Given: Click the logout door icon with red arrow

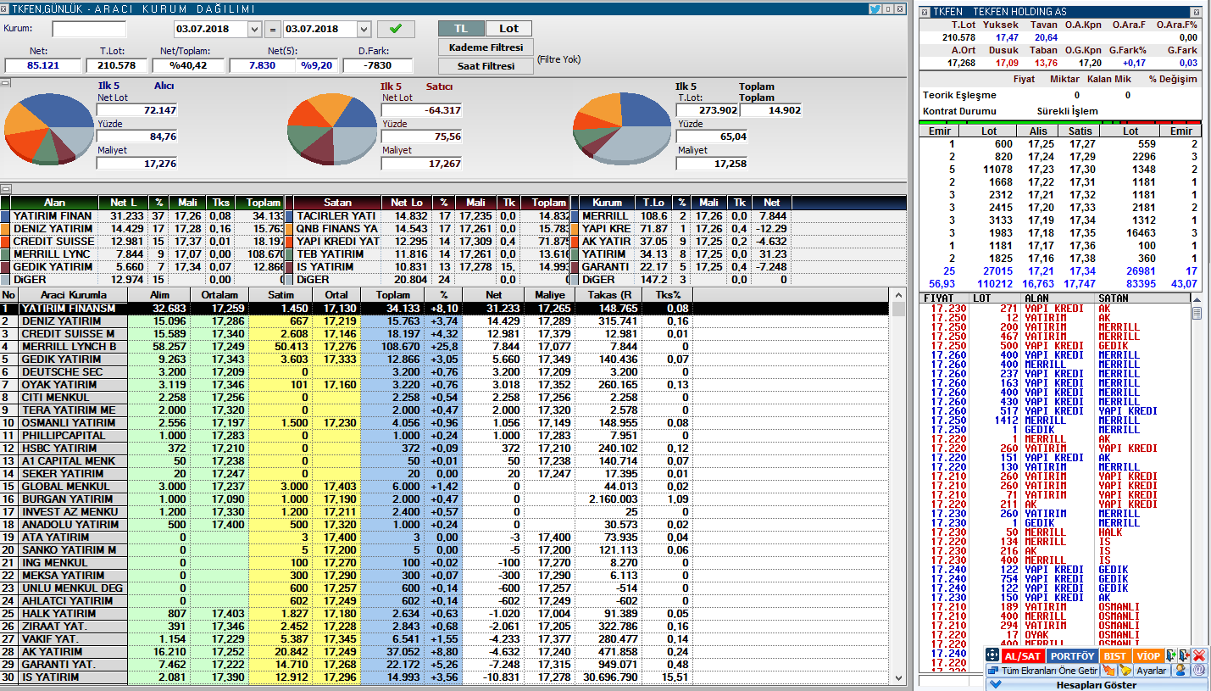Looking at the screenshot, I should (1185, 655).
